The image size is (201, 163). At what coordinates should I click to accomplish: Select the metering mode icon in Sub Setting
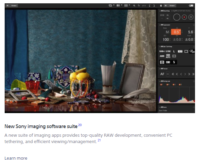click(162, 62)
